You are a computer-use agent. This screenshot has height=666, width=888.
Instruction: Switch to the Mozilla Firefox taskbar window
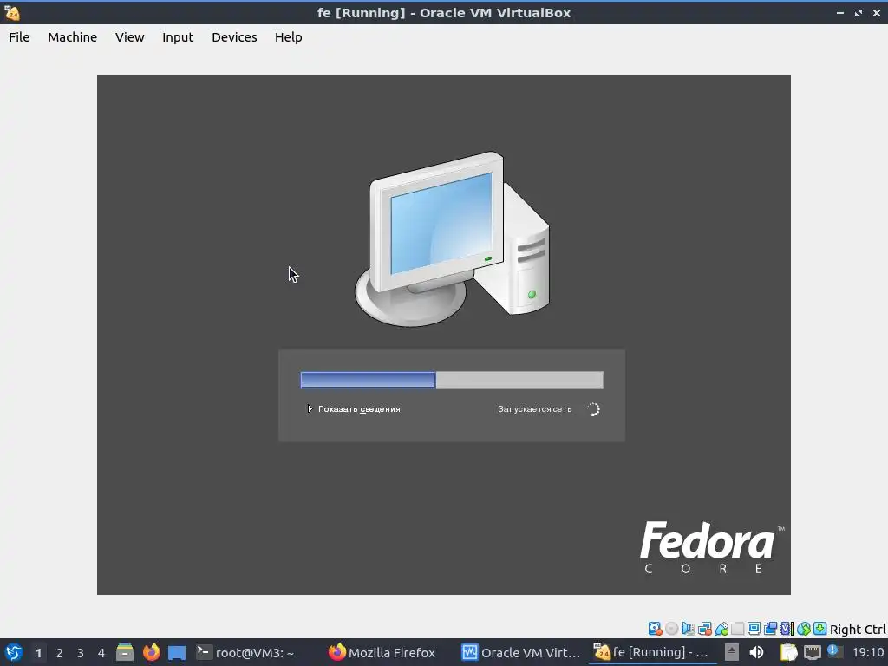[382, 653]
